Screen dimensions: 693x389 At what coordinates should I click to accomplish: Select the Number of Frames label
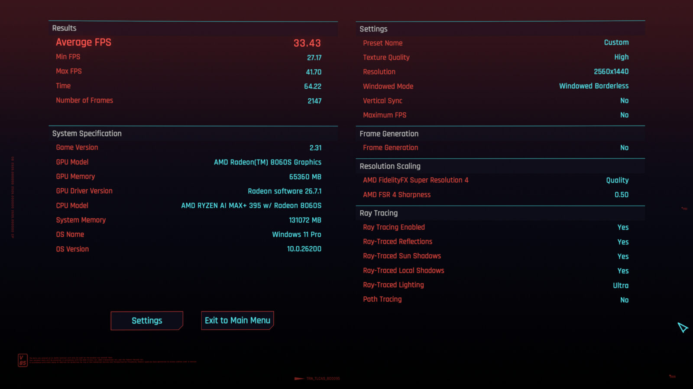tap(84, 100)
